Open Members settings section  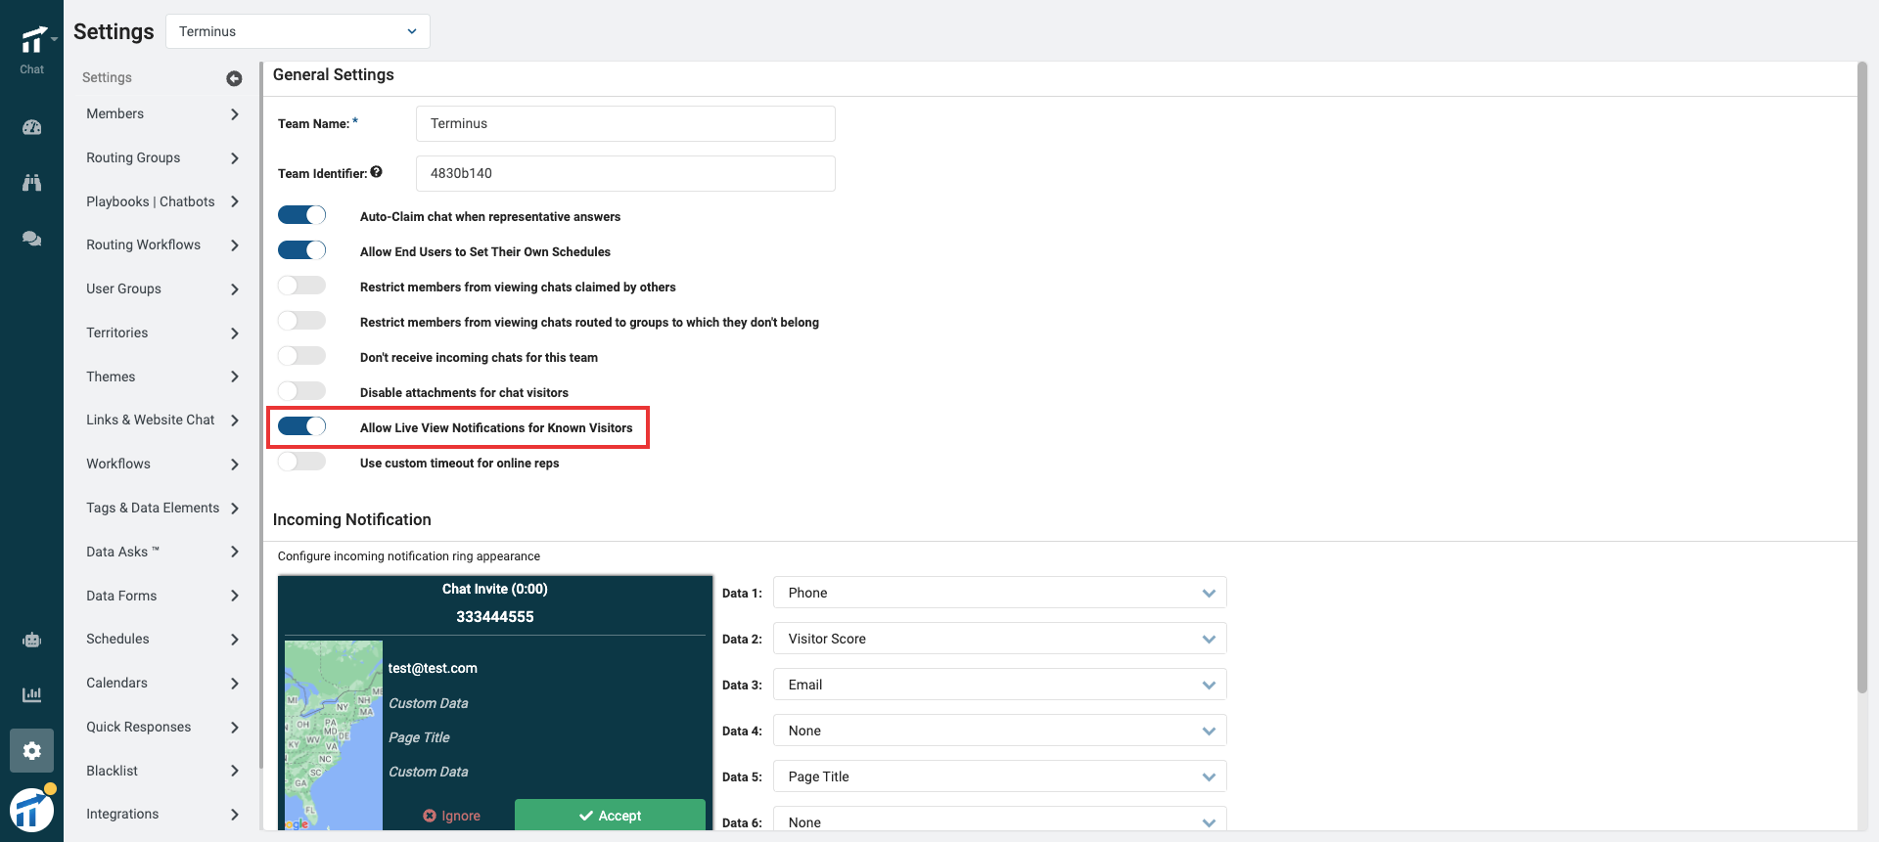[115, 113]
